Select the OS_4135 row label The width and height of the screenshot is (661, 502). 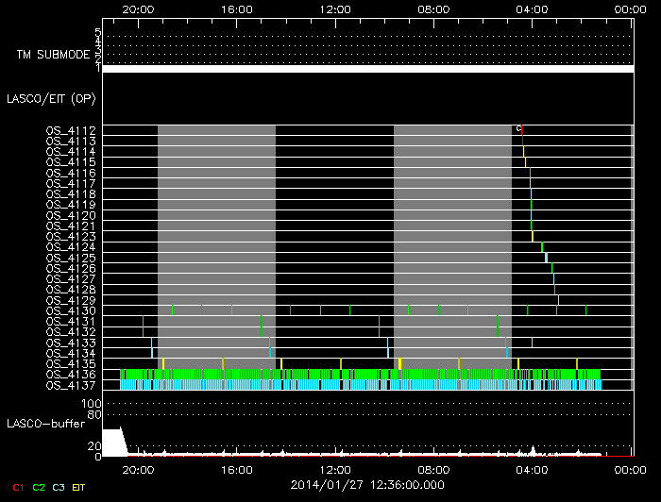(x=71, y=363)
